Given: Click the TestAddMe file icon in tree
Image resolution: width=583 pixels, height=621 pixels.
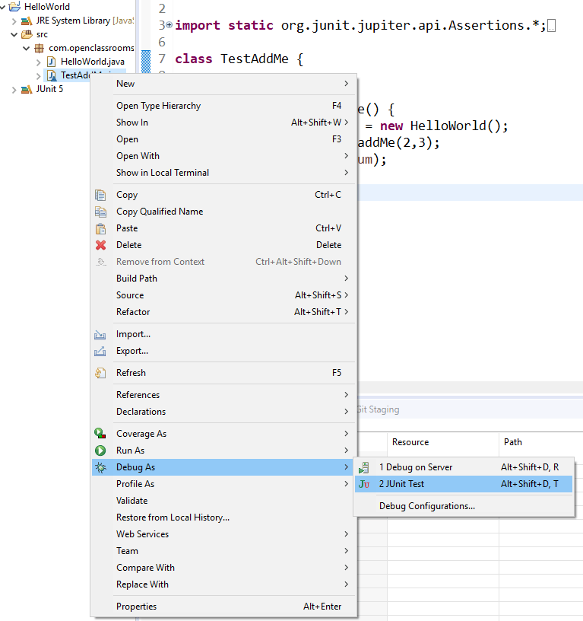Looking at the screenshot, I should (52, 75).
